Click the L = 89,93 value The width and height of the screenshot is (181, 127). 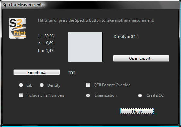click(46, 36)
